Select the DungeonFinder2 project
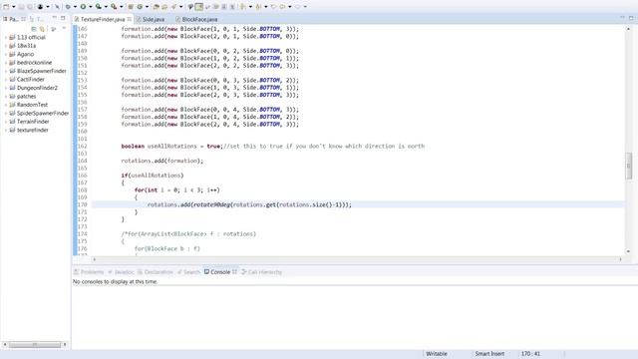 click(x=37, y=88)
